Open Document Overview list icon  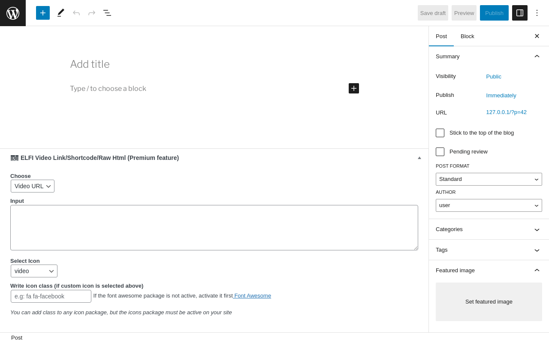tap(107, 13)
